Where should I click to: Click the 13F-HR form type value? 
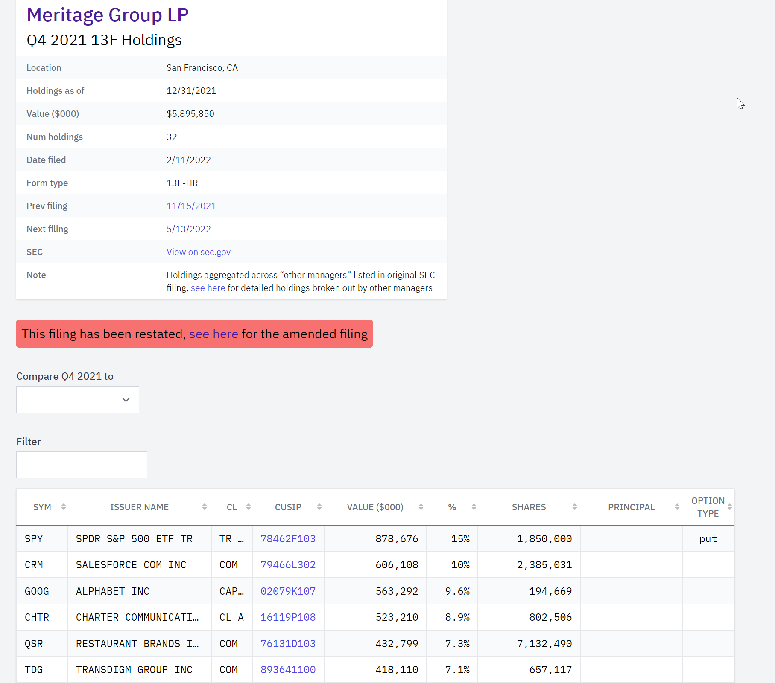point(182,183)
